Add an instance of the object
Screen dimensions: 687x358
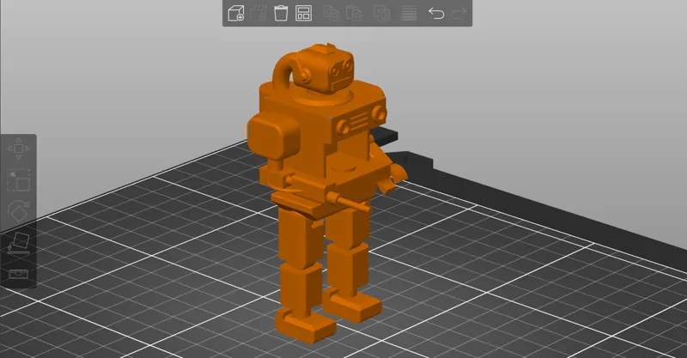pyautogui.click(x=381, y=13)
